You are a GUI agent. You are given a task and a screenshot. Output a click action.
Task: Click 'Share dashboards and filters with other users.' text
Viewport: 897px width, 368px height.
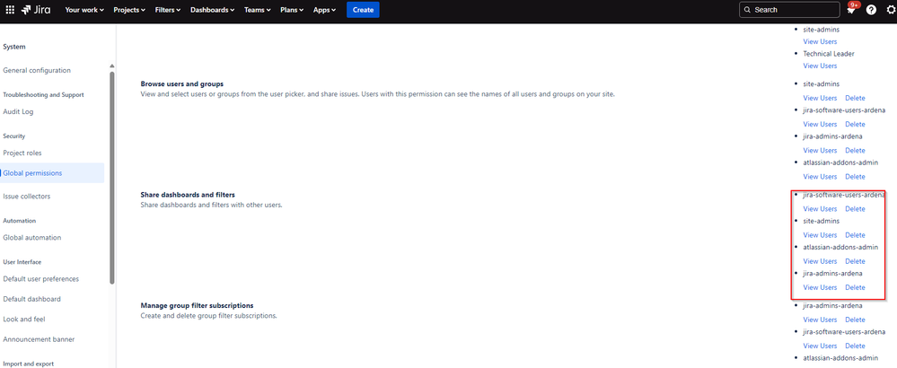[211, 205]
